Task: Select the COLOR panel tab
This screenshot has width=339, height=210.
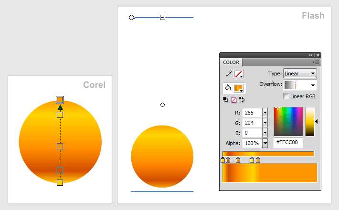Action: point(231,62)
